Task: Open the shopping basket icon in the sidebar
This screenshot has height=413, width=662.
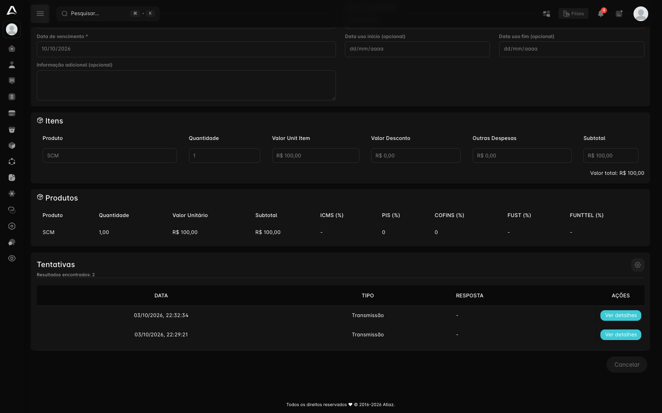Action: click(x=12, y=129)
